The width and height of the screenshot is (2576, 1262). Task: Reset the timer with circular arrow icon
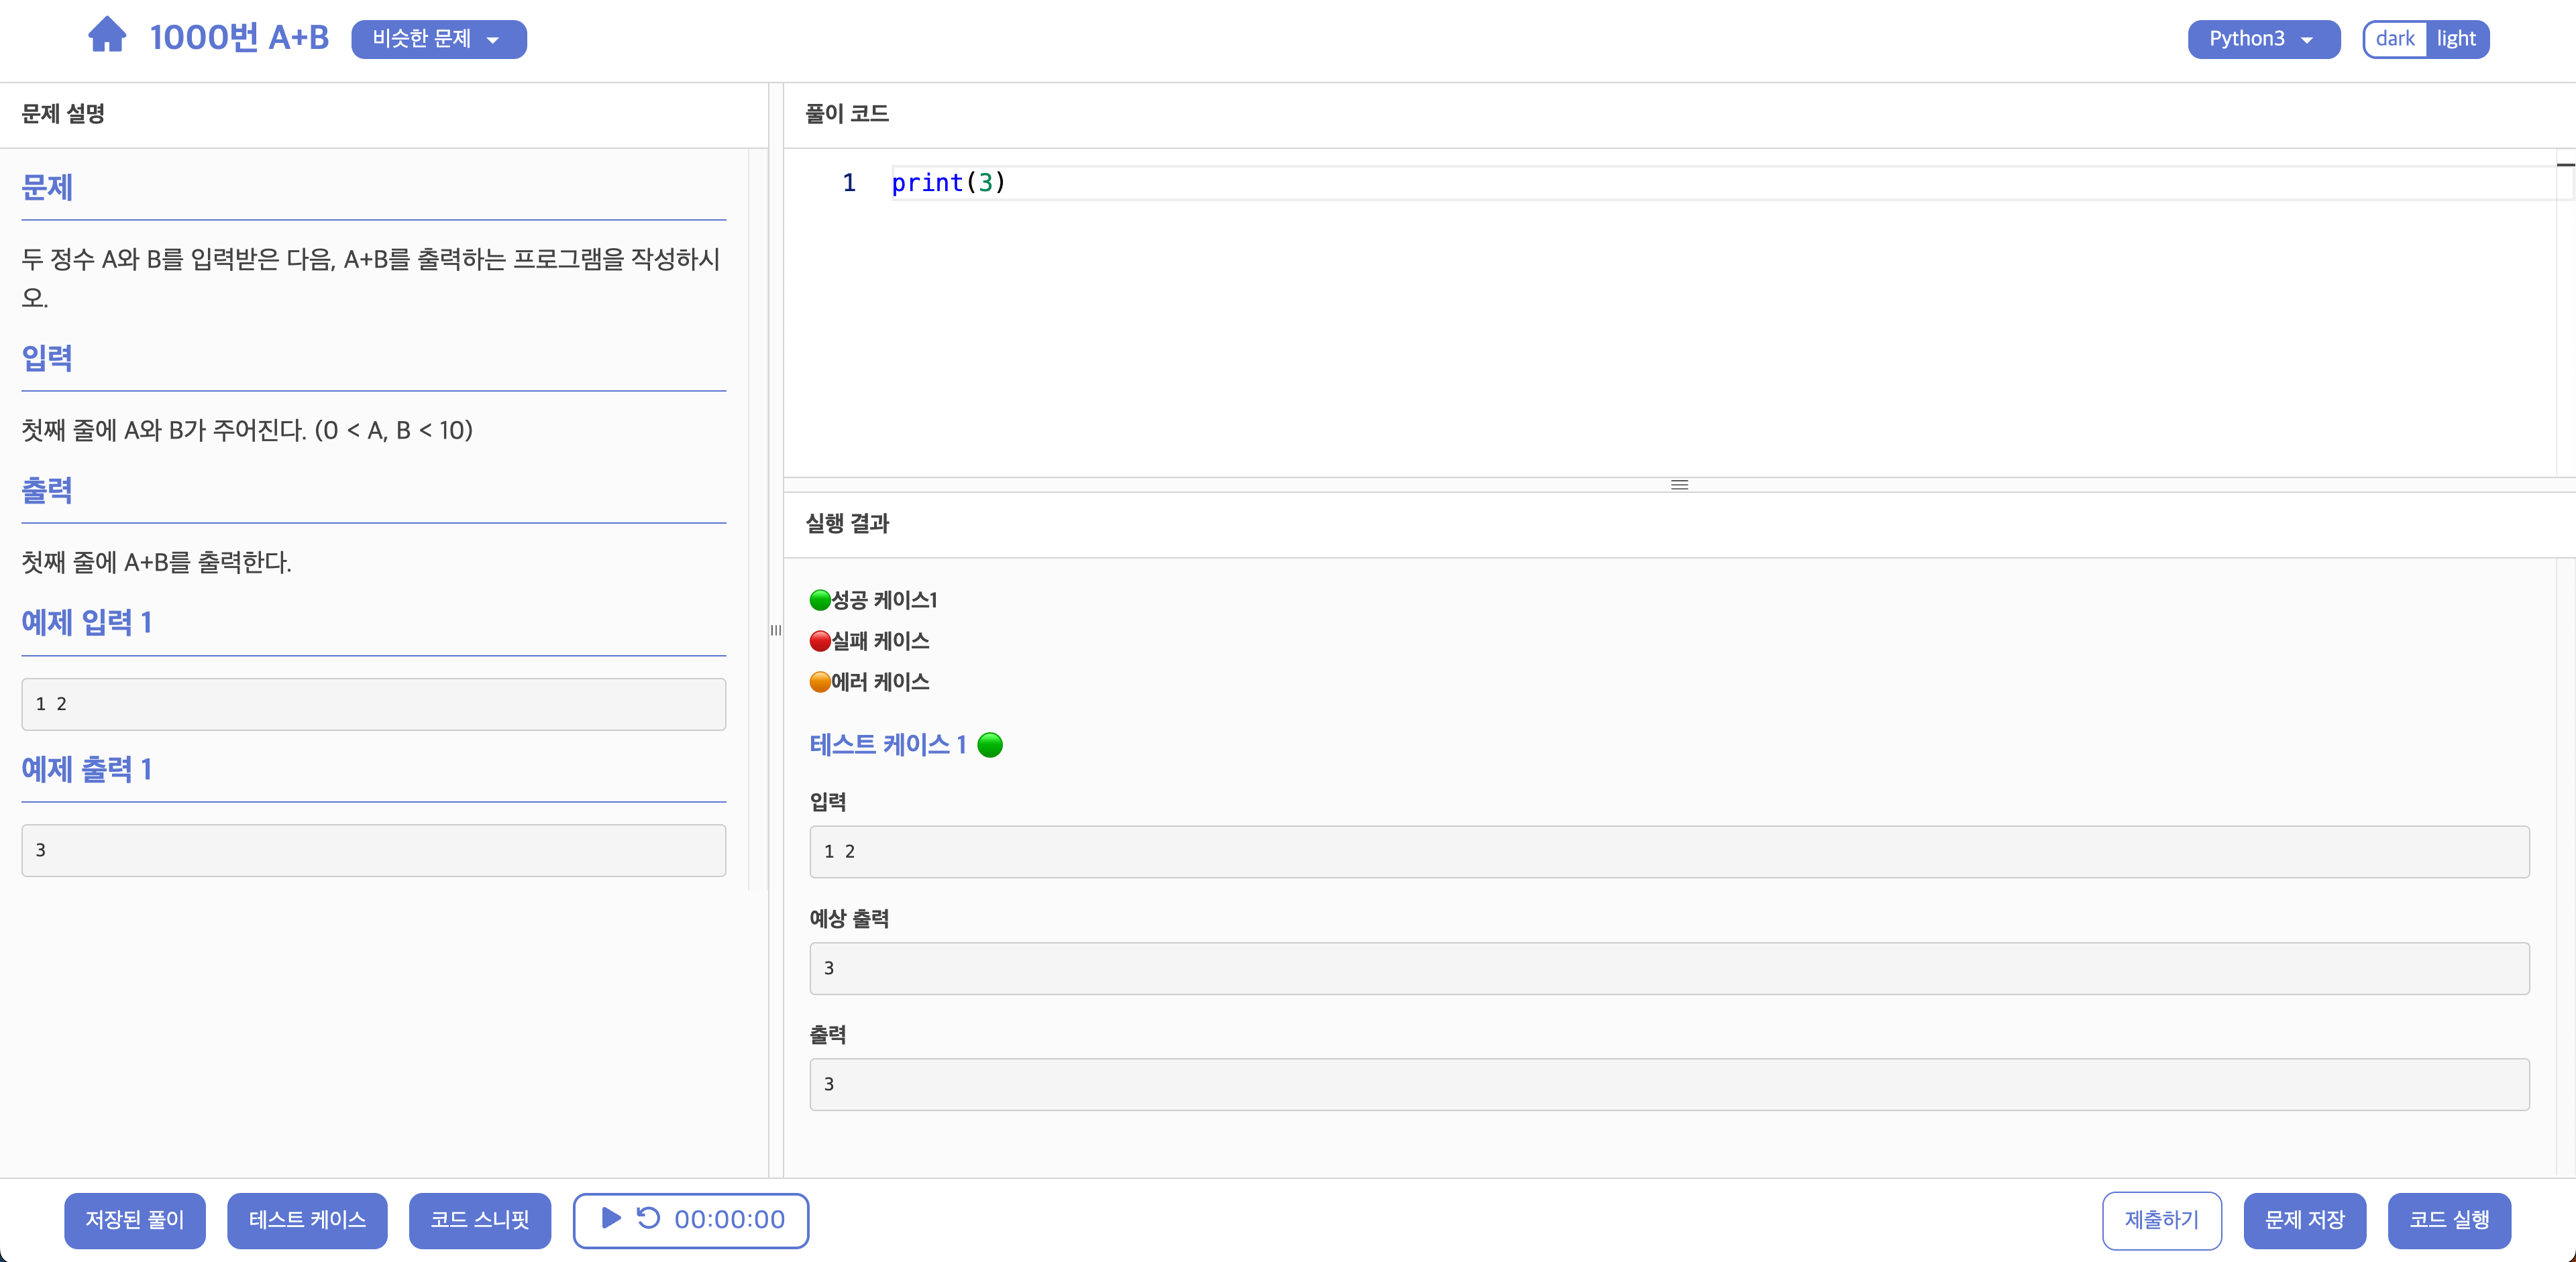point(648,1218)
